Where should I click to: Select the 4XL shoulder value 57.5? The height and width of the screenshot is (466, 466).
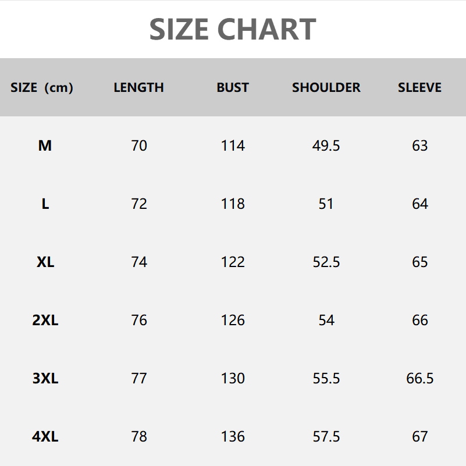[x=326, y=436]
